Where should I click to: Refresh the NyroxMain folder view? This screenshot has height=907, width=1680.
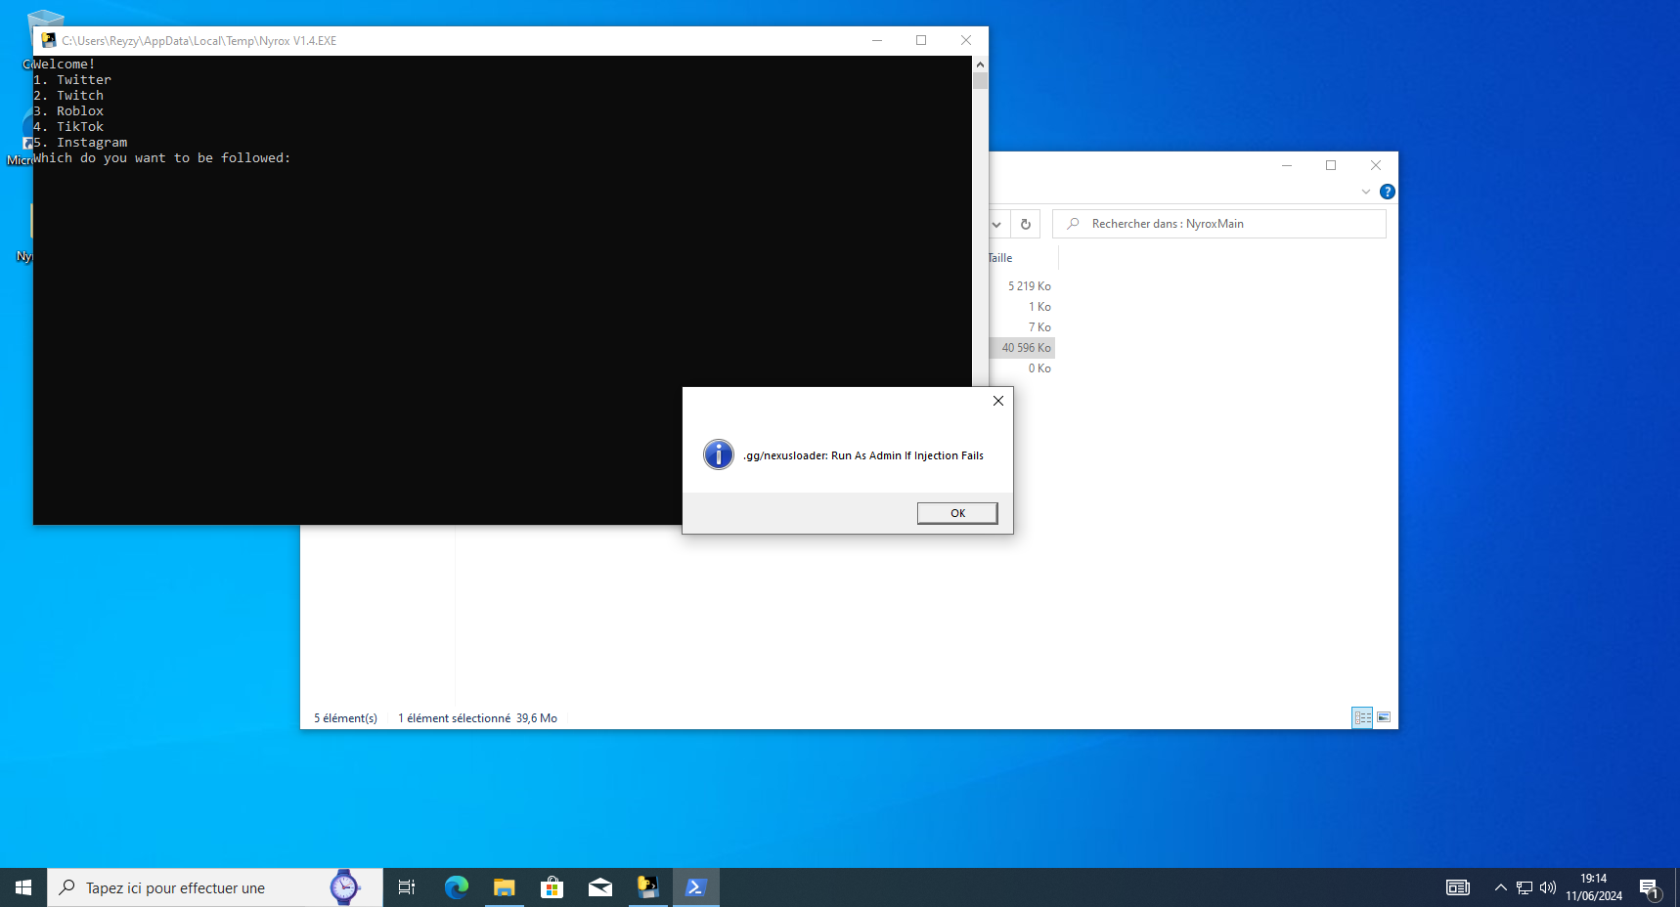1026,224
